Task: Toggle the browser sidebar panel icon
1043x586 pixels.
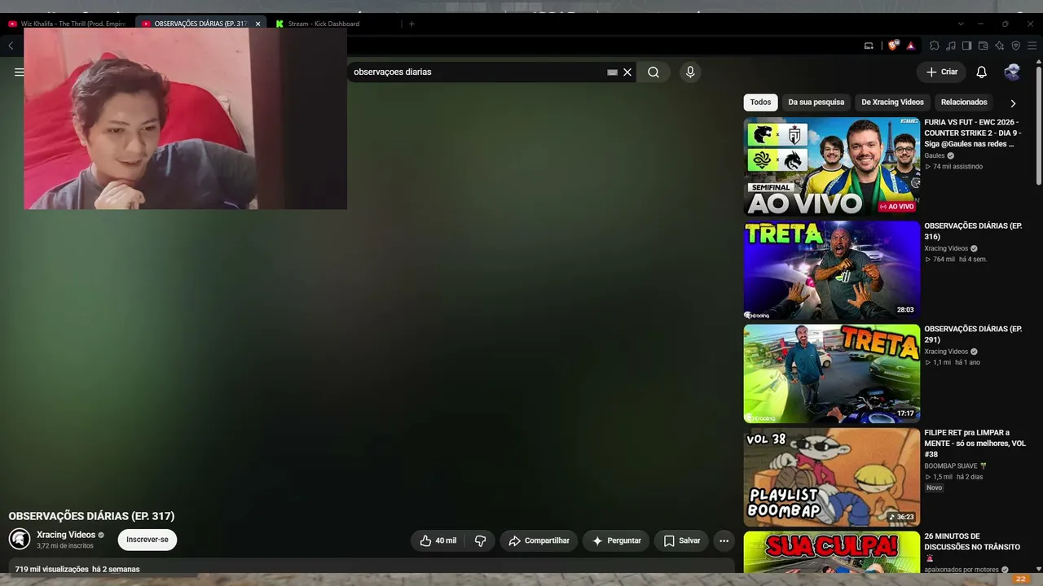Action: pos(966,46)
